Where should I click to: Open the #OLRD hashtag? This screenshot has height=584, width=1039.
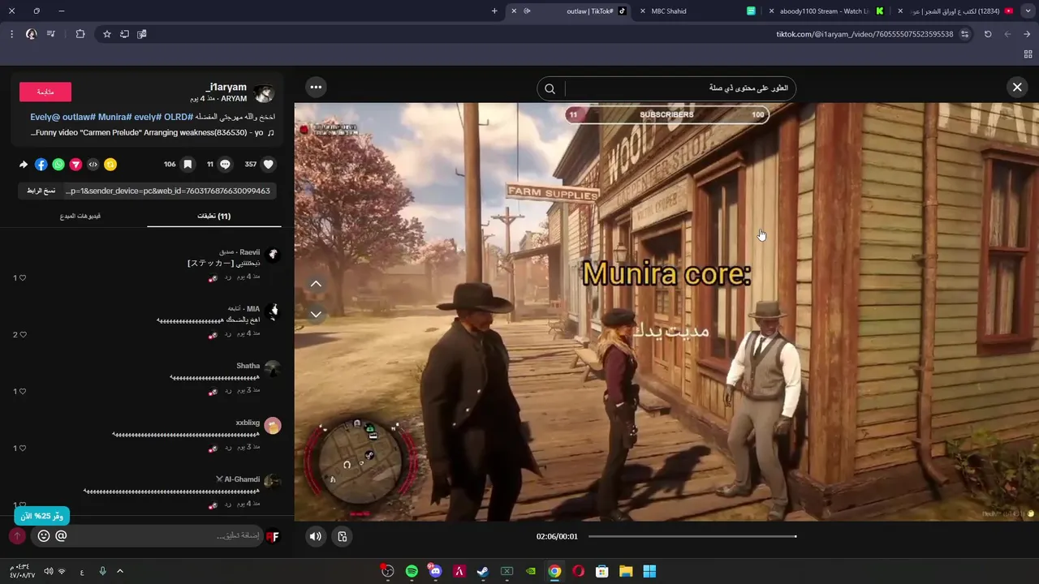178,117
